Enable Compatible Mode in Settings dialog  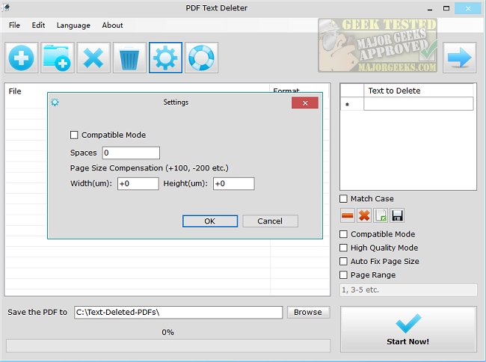pos(74,135)
